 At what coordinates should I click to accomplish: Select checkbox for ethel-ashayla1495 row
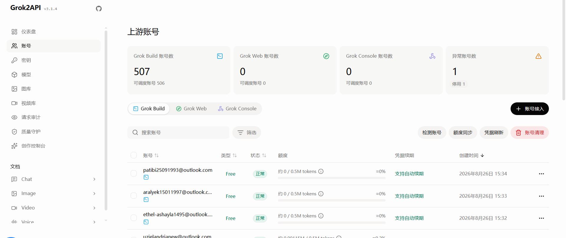point(134,218)
